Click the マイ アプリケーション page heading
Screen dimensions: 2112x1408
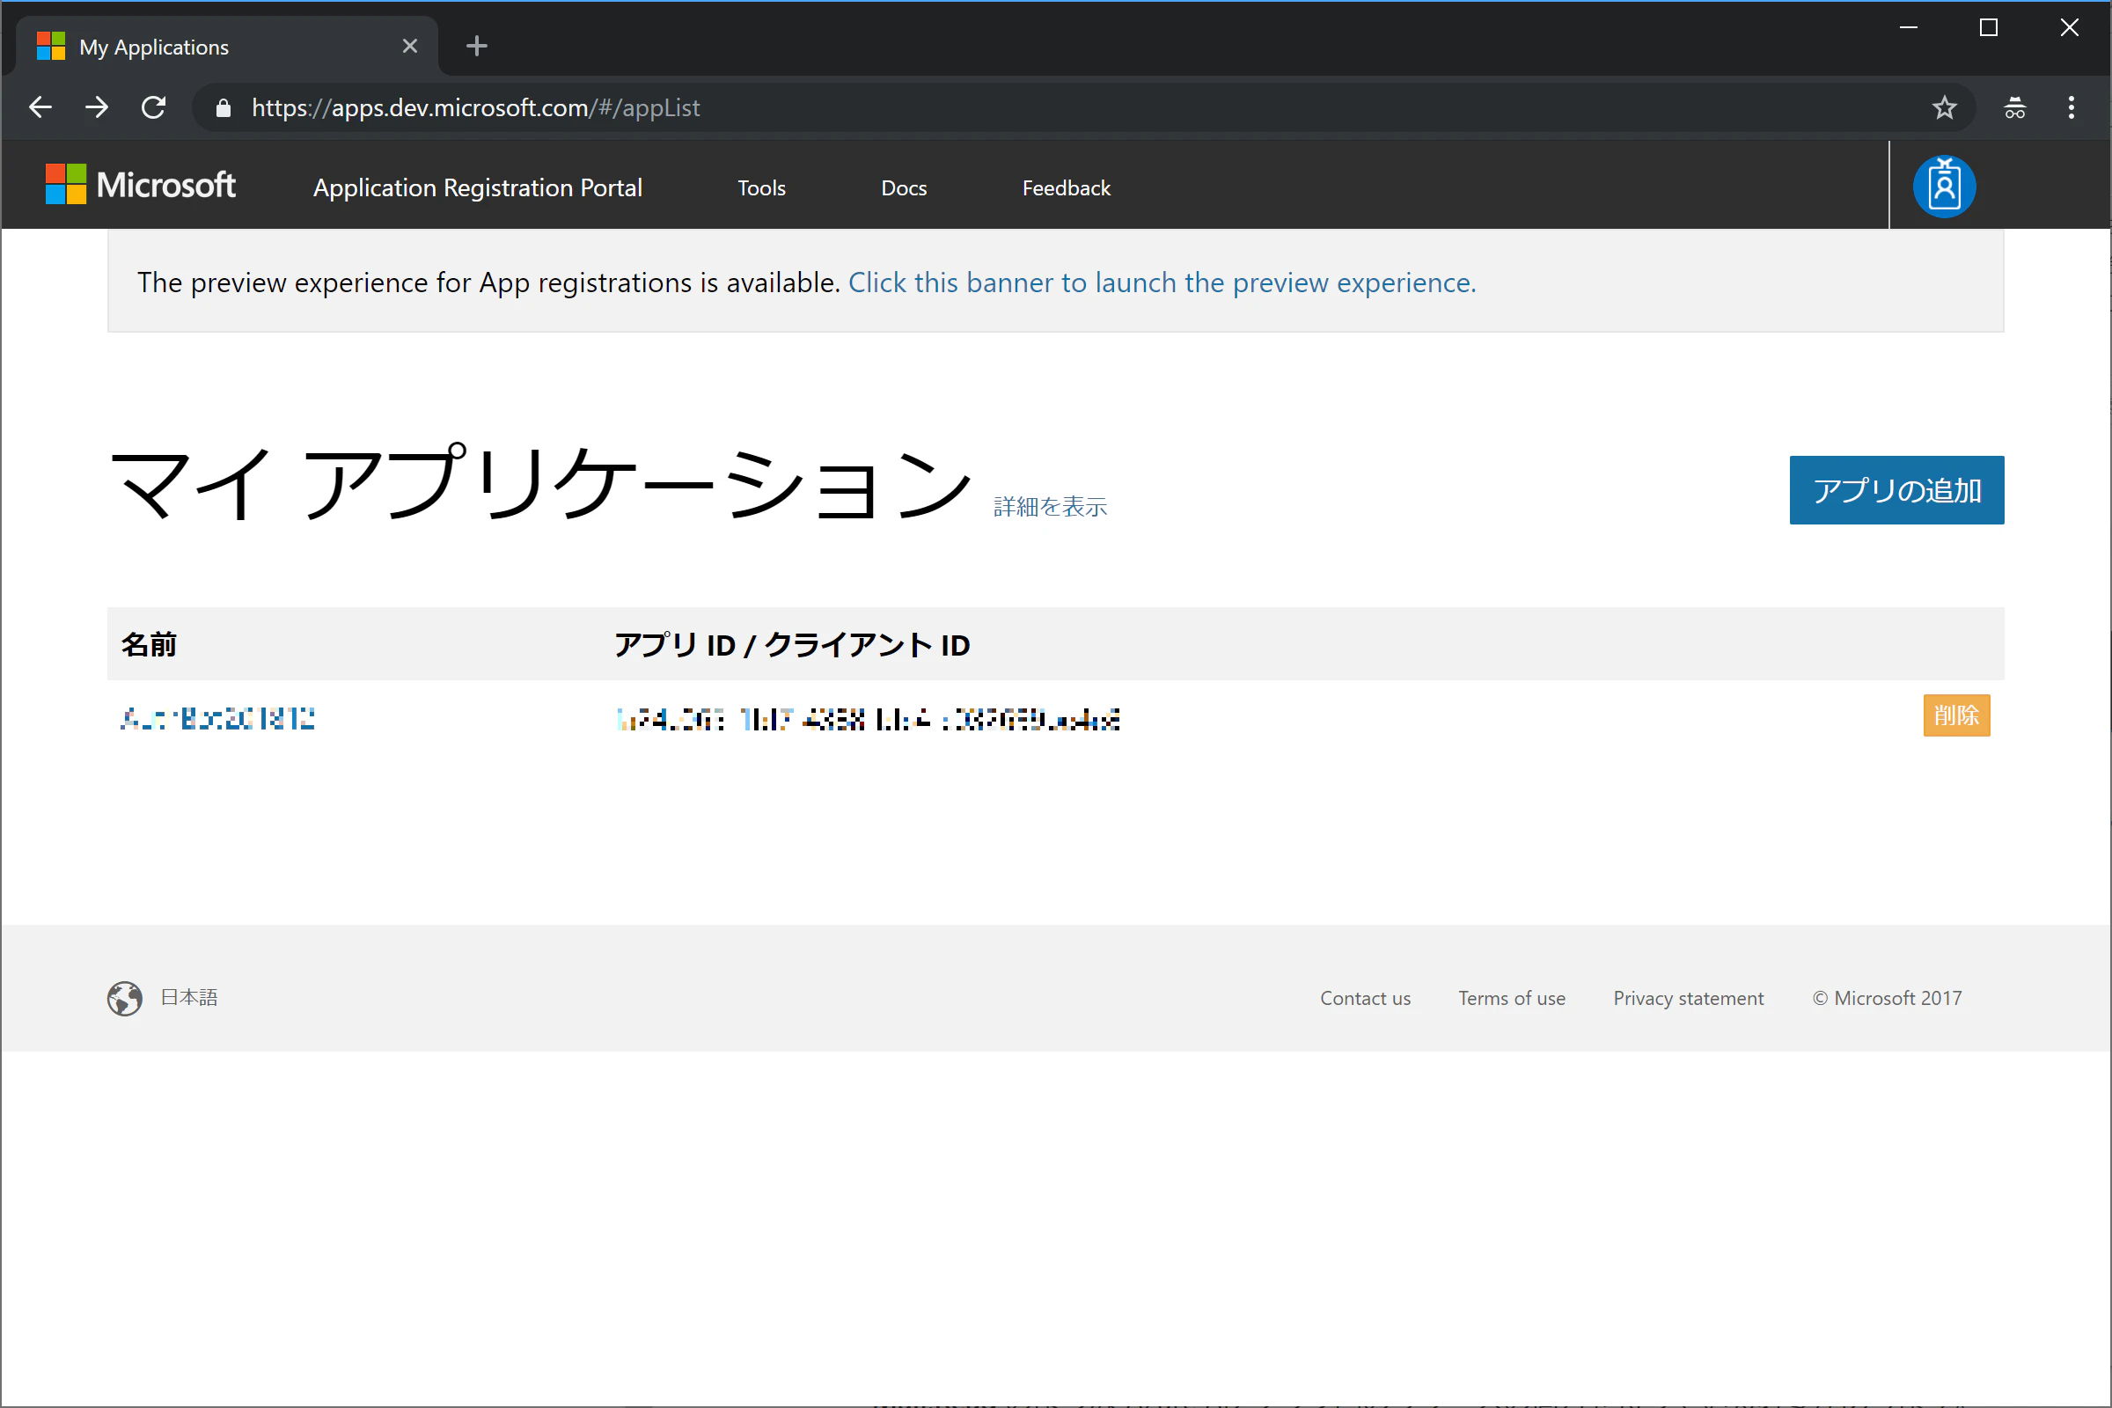coord(540,483)
